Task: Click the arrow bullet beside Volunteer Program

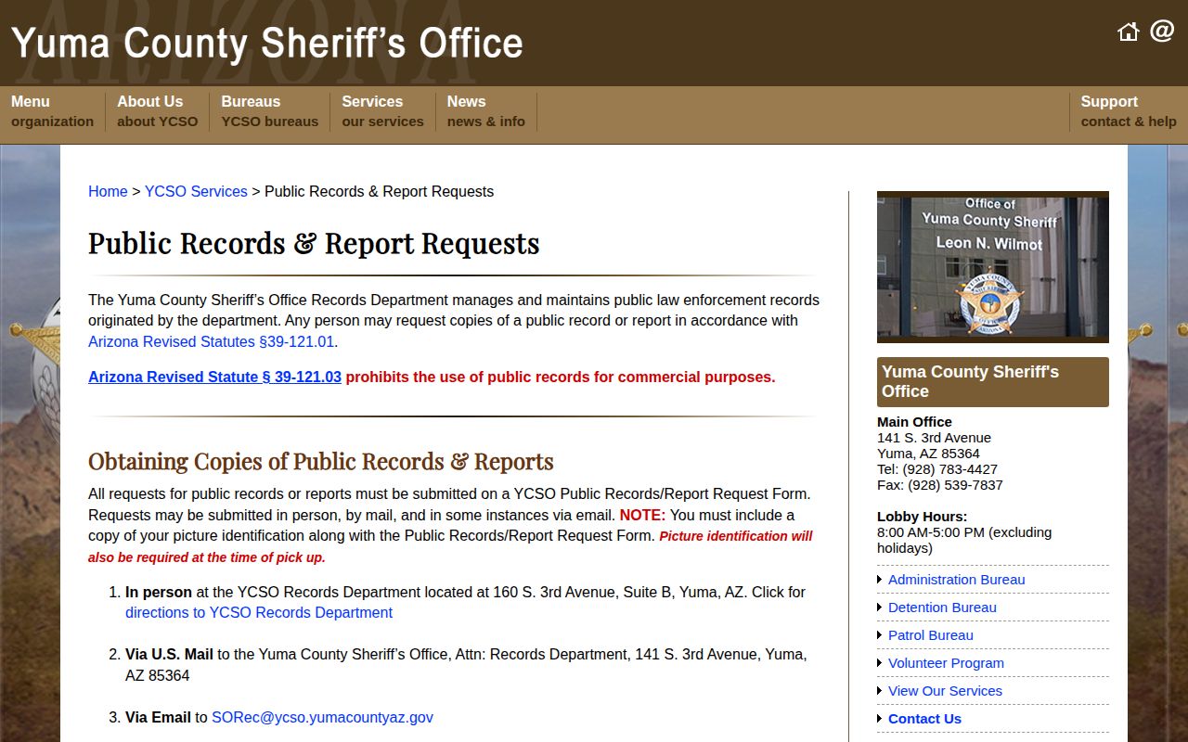Action: pos(880,663)
